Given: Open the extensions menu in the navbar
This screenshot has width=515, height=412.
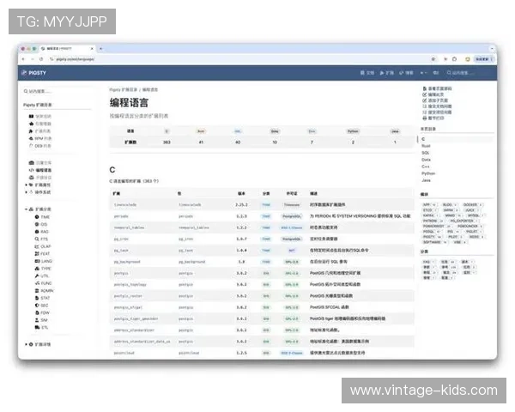Looking at the screenshot, I should point(387,73).
